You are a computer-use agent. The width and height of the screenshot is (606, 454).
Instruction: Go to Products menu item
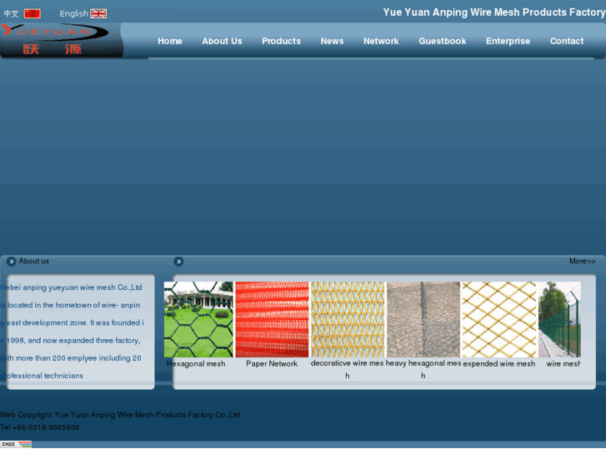tap(281, 41)
